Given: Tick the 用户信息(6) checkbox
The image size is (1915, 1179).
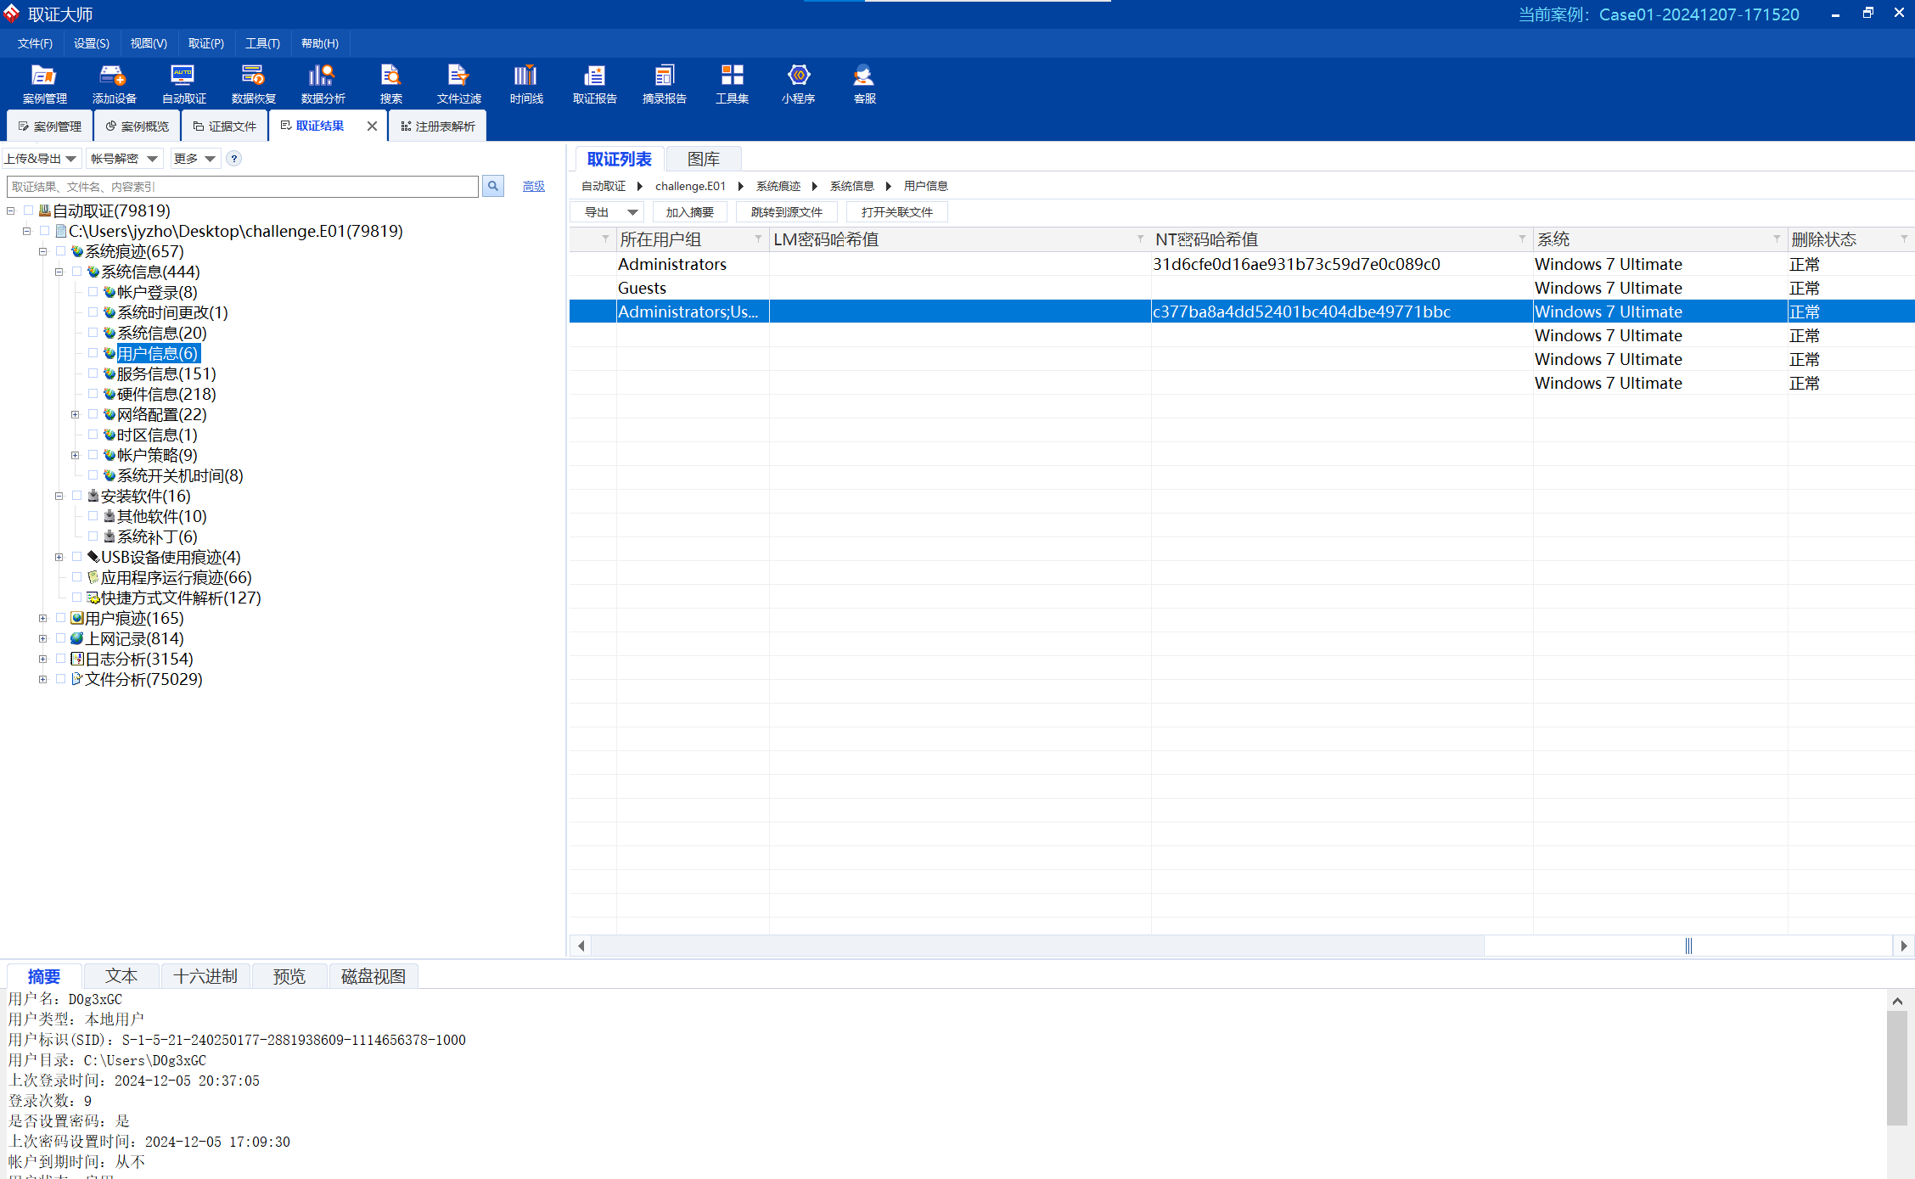Looking at the screenshot, I should pos(93,352).
